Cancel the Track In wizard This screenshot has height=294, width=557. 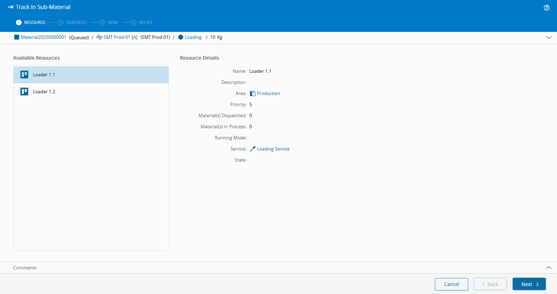pyautogui.click(x=451, y=284)
